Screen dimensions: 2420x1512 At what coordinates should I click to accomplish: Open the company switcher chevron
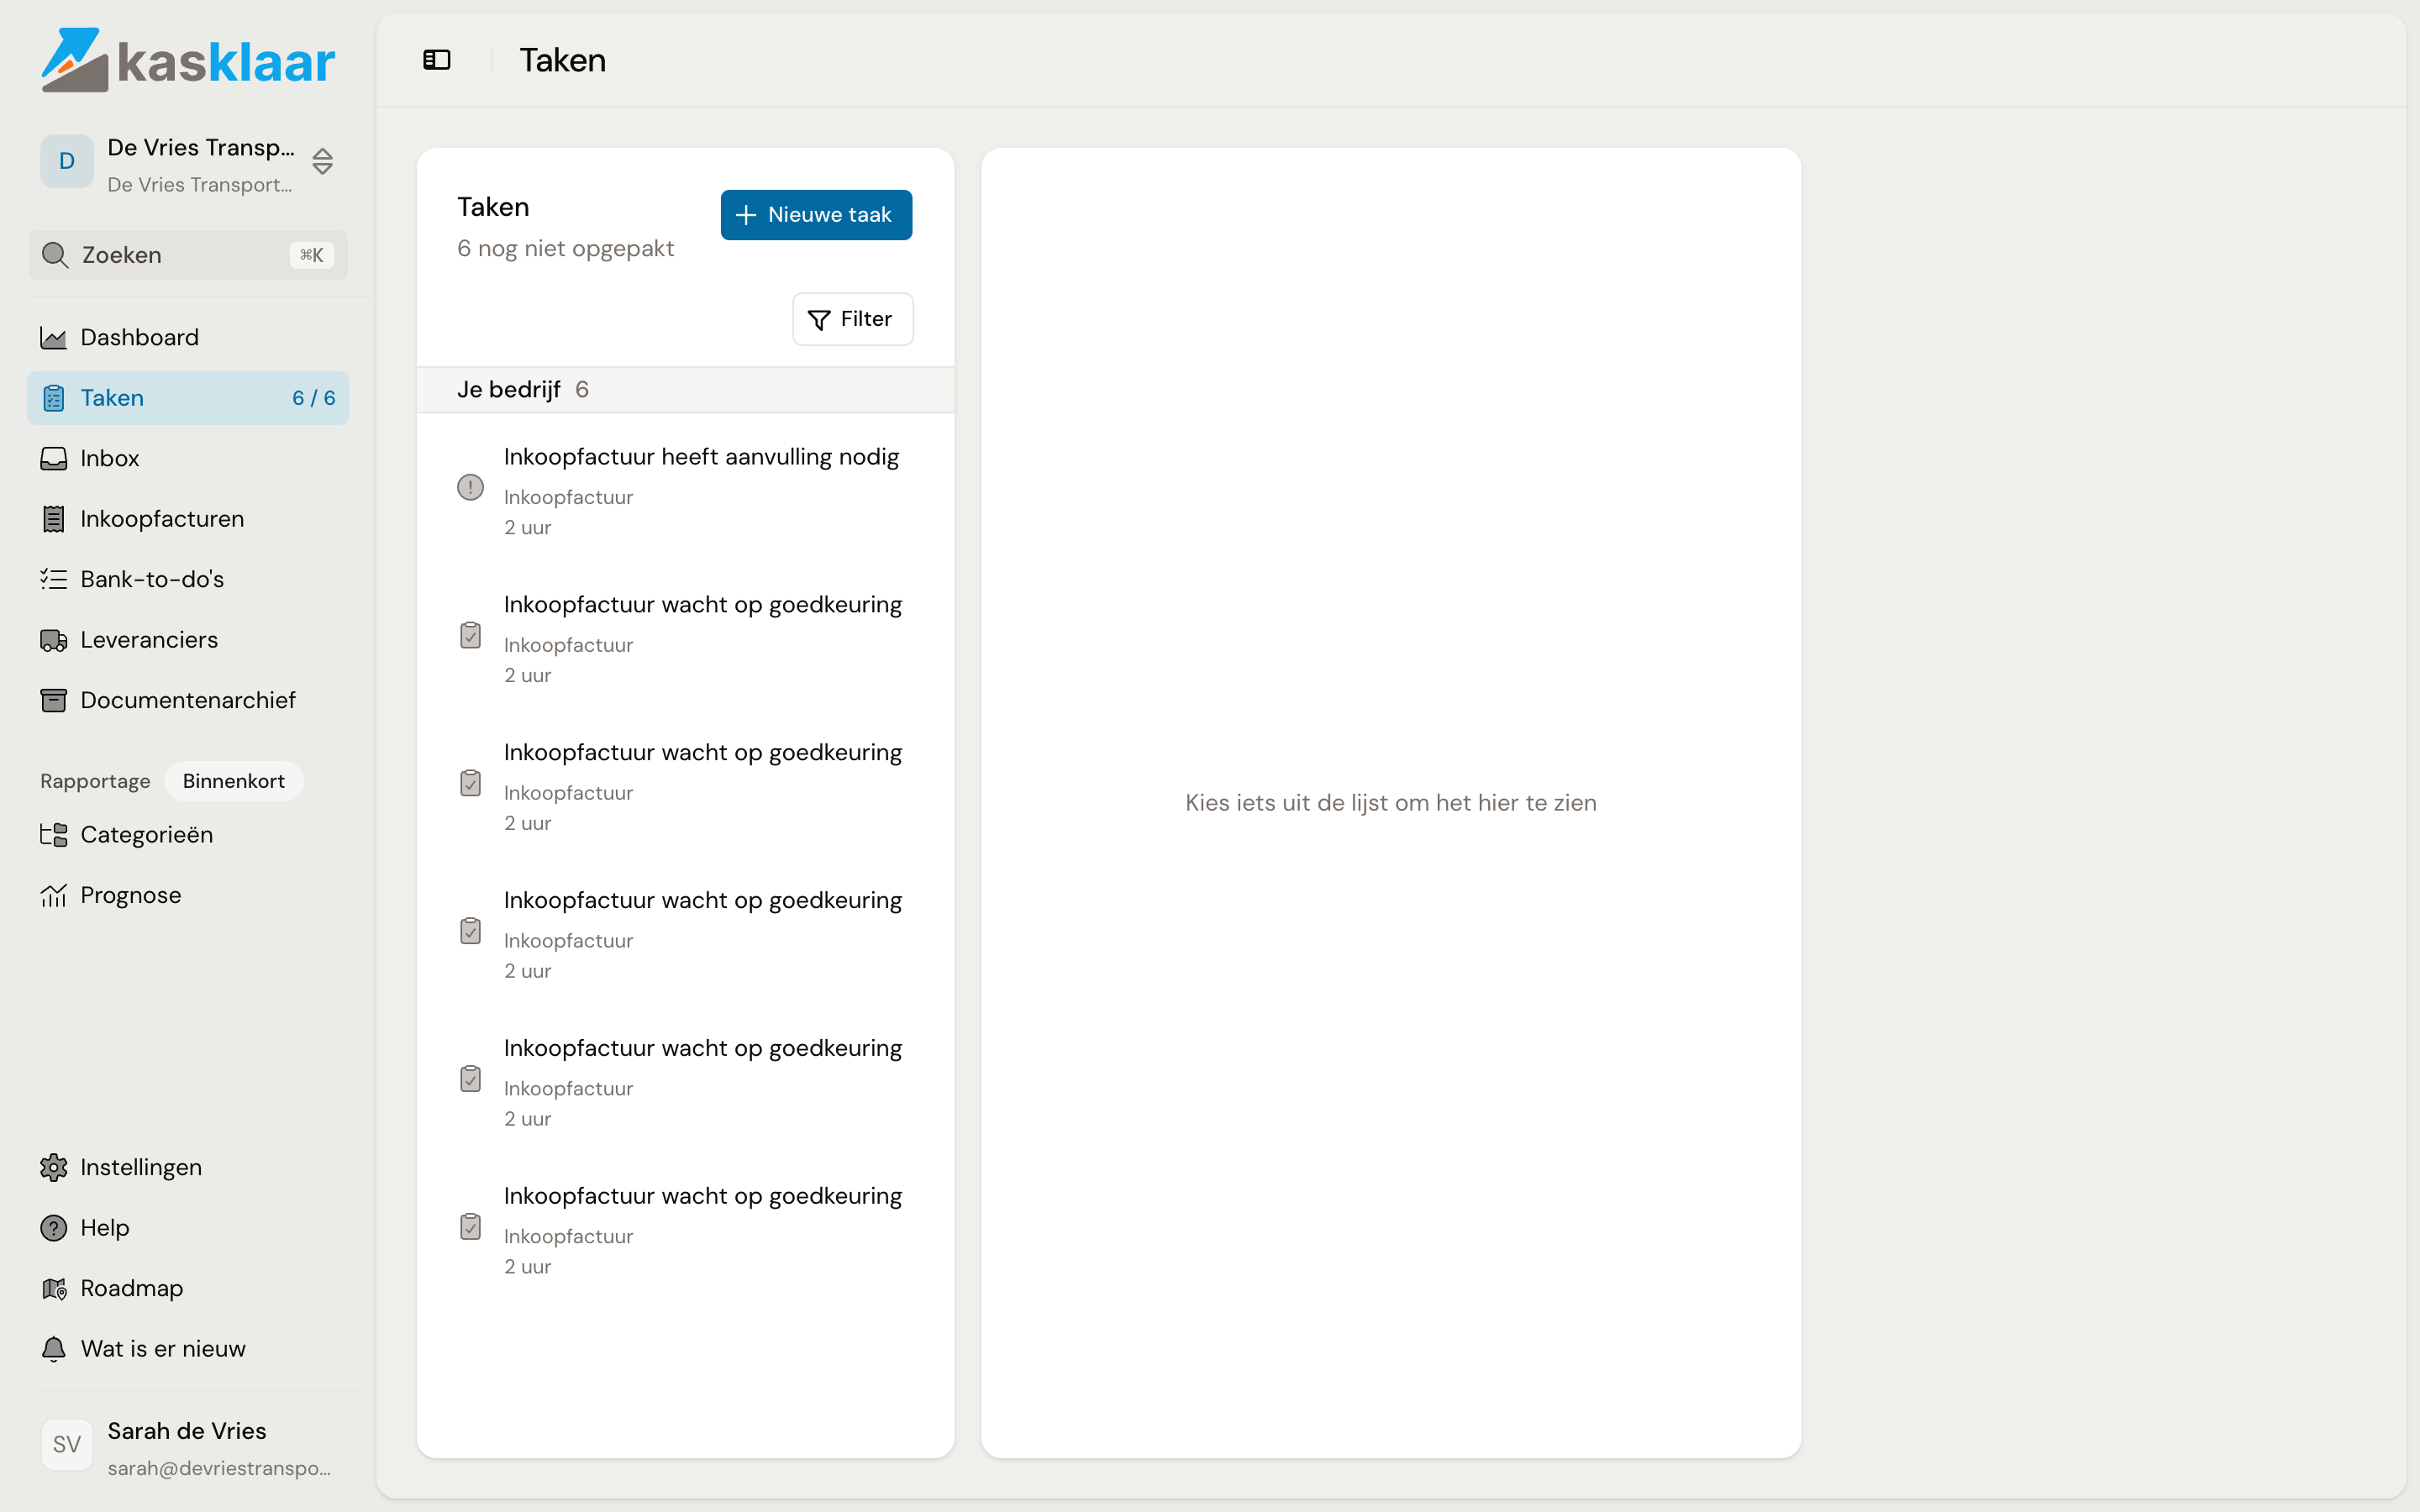tap(322, 161)
